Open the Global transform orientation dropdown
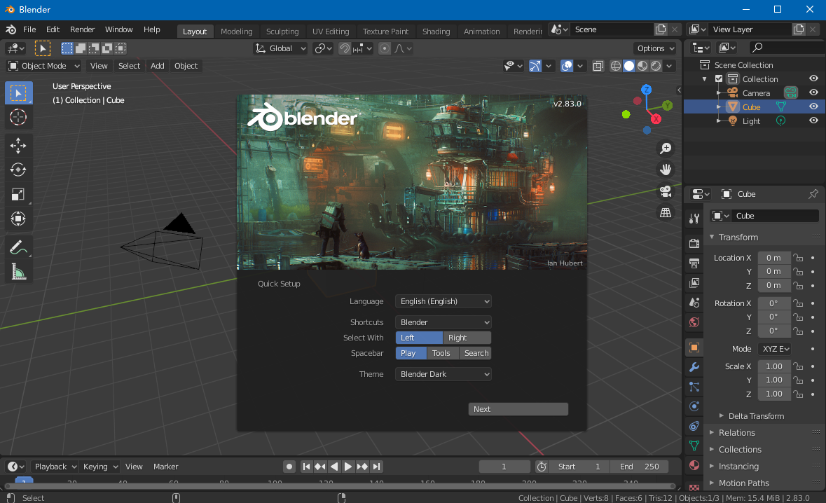Image resolution: width=826 pixels, height=503 pixels. [280, 48]
